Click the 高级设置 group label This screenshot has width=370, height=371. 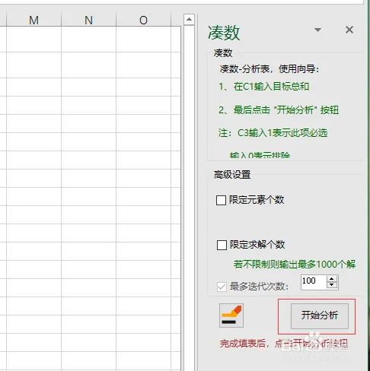point(232,175)
